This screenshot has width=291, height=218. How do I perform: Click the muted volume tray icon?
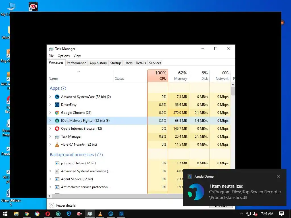255,214
